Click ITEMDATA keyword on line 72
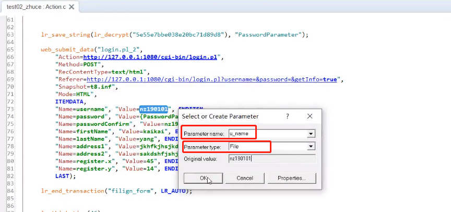The height and width of the screenshot is (212, 451). pos(69,101)
